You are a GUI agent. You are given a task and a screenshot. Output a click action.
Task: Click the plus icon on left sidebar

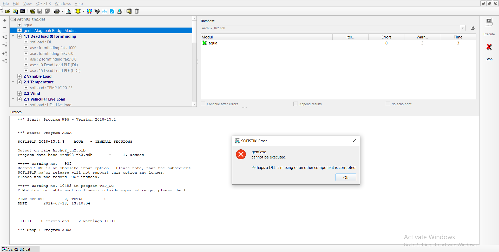click(x=5, y=20)
